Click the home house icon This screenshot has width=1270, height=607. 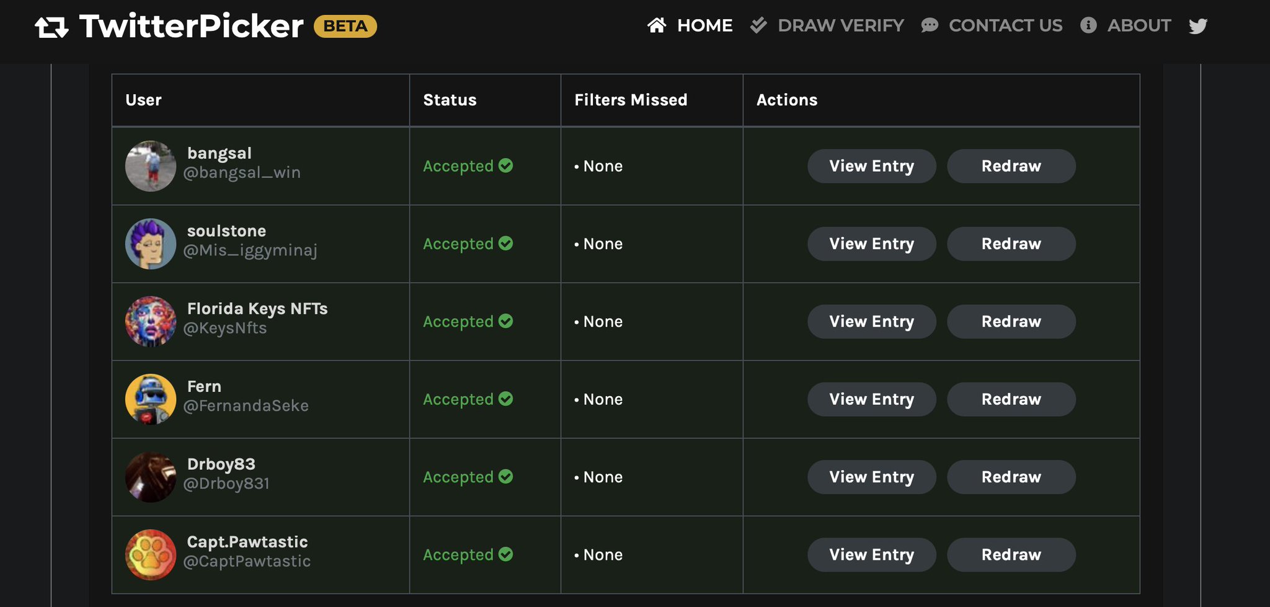[657, 25]
